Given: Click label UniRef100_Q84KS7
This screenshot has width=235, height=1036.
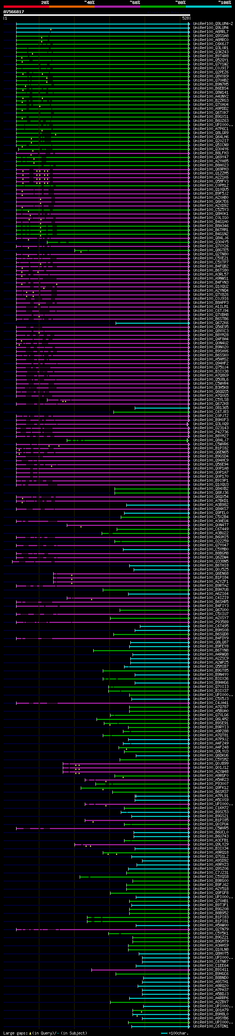Looking at the screenshot, I should pos(210,509).
